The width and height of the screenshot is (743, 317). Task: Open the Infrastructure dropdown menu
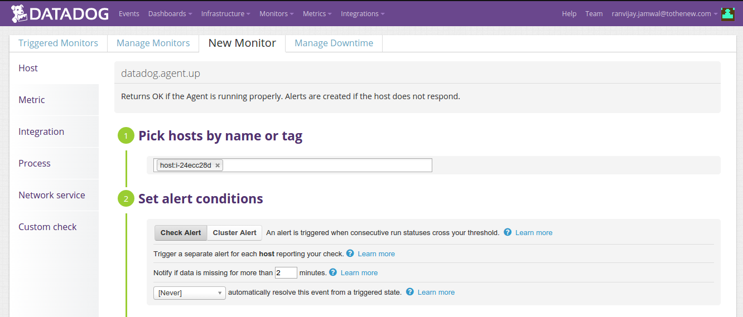pyautogui.click(x=226, y=14)
